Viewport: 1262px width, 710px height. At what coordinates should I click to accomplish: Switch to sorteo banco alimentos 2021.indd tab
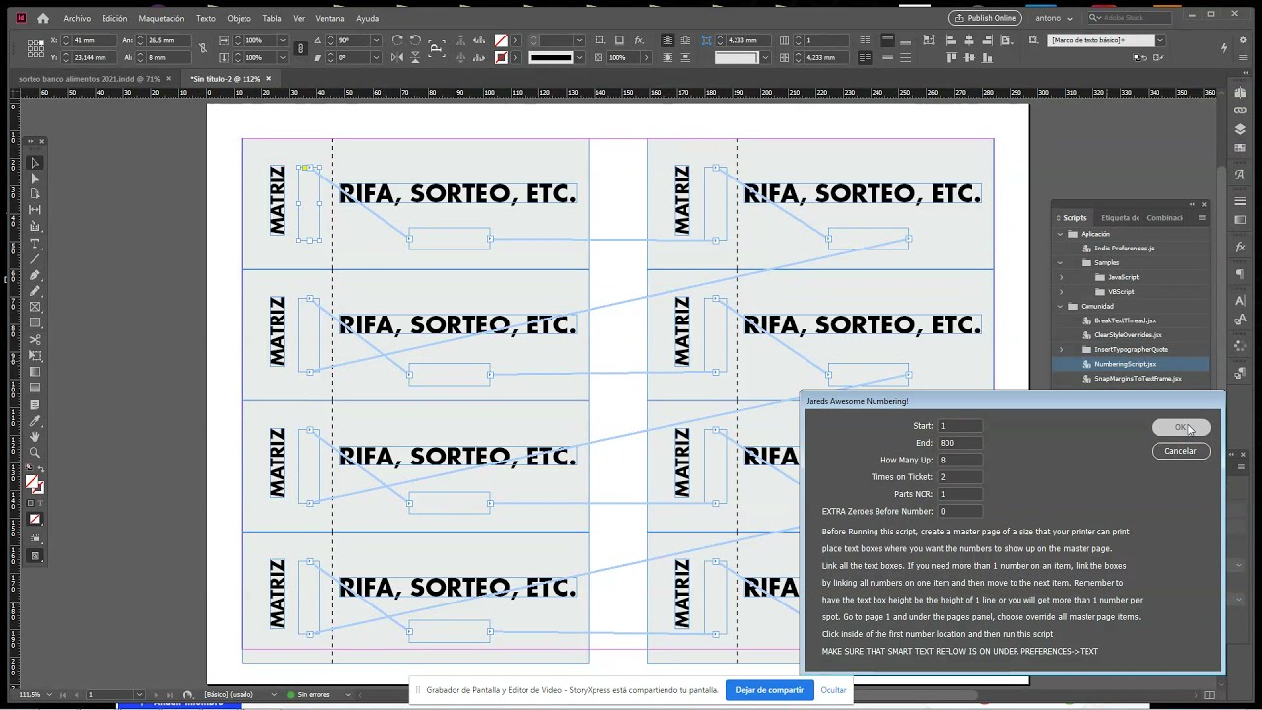(89, 79)
